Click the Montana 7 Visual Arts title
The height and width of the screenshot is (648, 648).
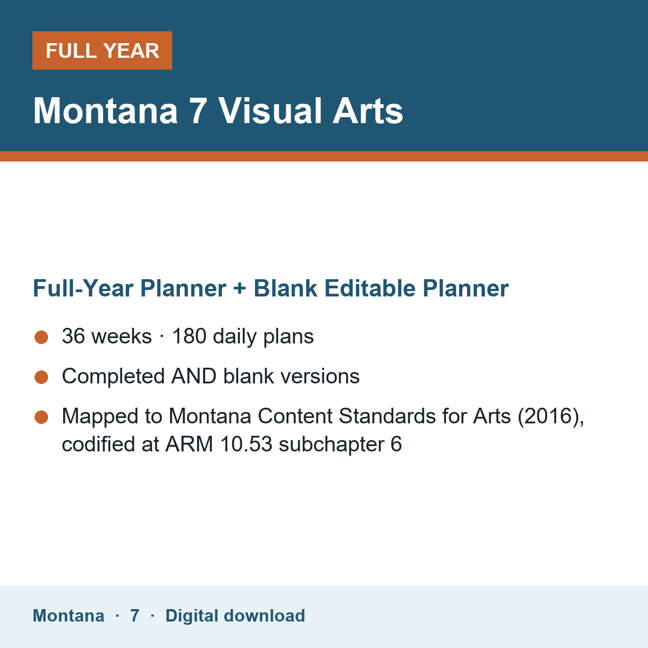click(x=218, y=111)
